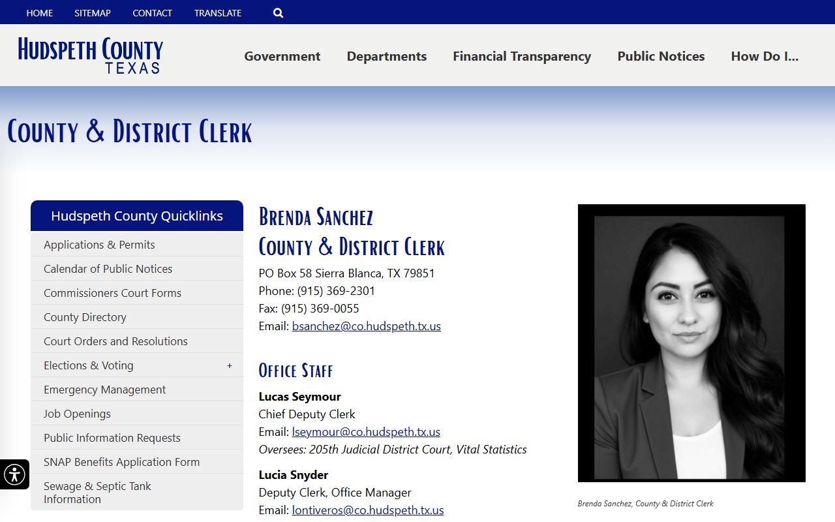Open Calendar of Public Notices quicklink
This screenshot has height=522, width=835.
pos(137,269)
